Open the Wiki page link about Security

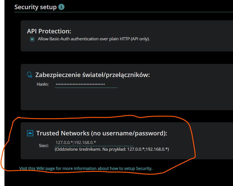(86, 168)
